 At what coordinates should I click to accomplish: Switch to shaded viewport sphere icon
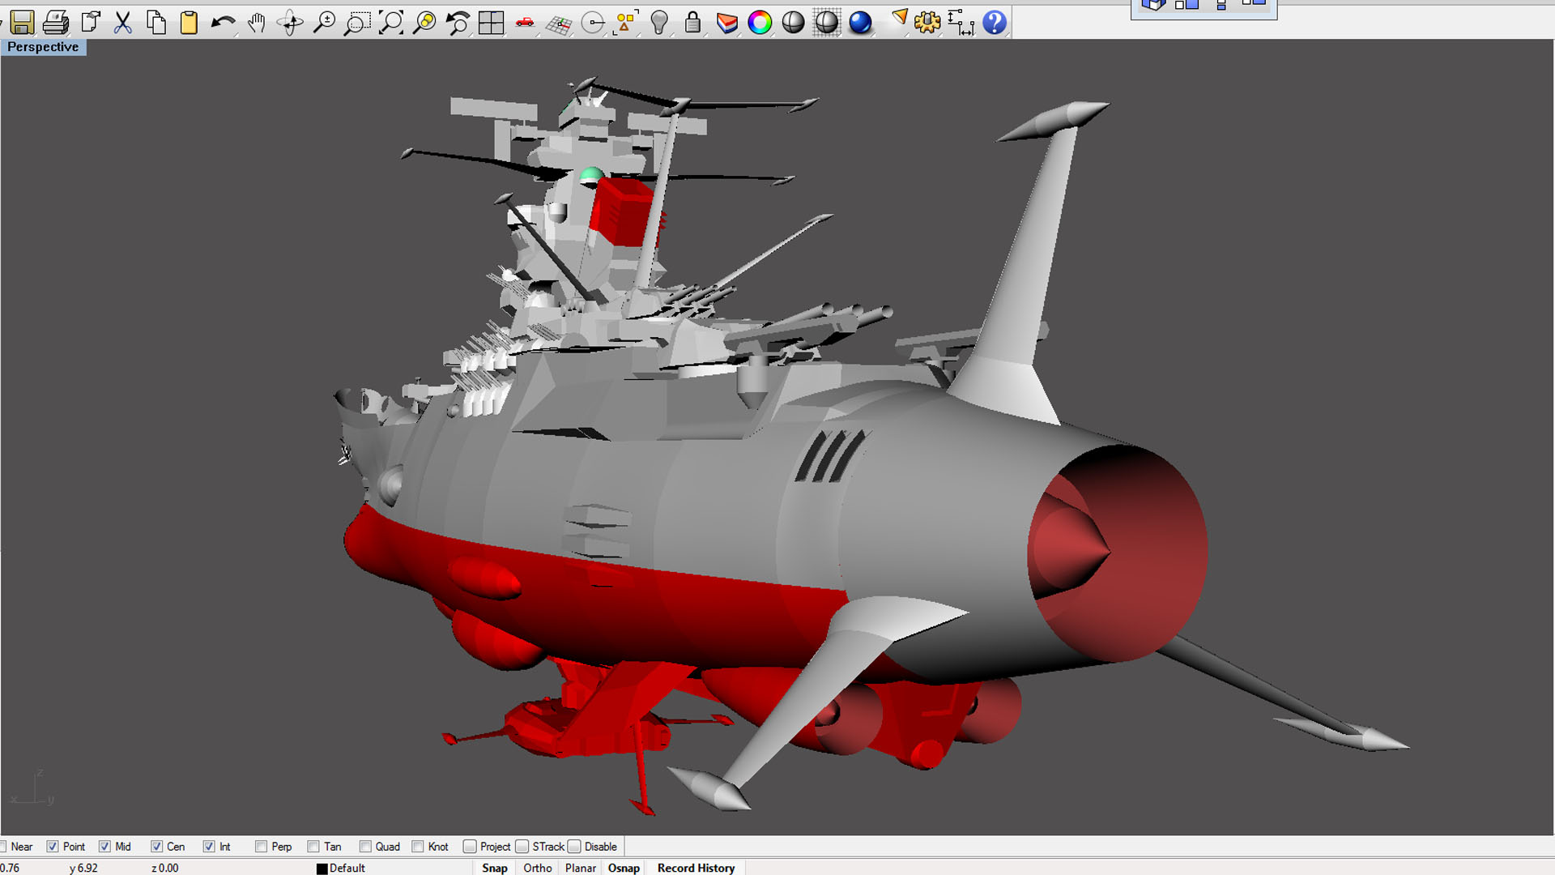[793, 22]
